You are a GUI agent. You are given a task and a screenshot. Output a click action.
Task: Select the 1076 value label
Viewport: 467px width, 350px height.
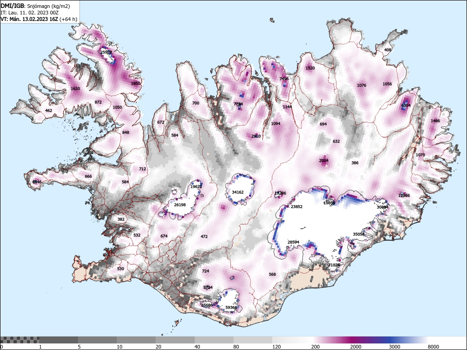point(361,85)
